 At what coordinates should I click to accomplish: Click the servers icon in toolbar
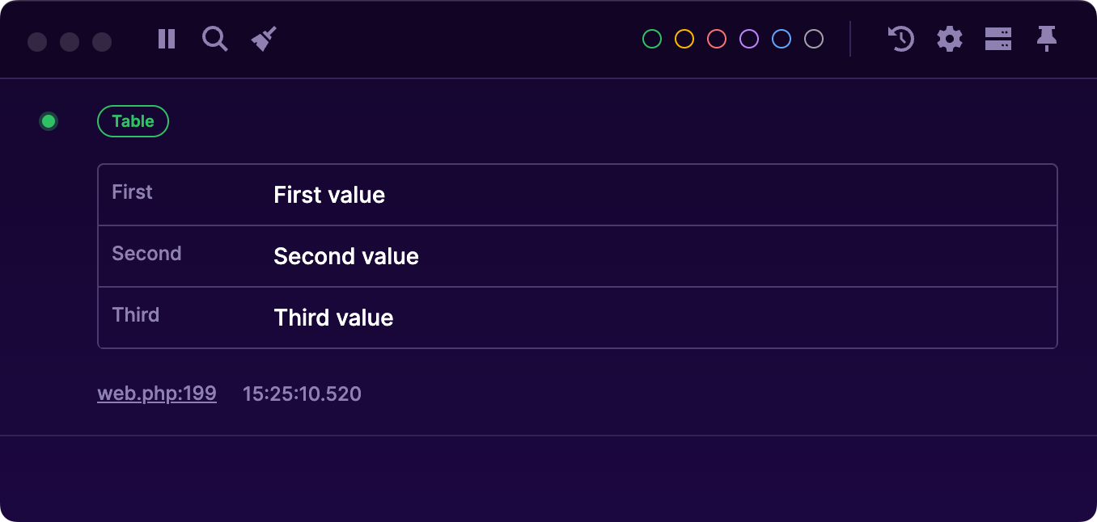[x=997, y=39]
